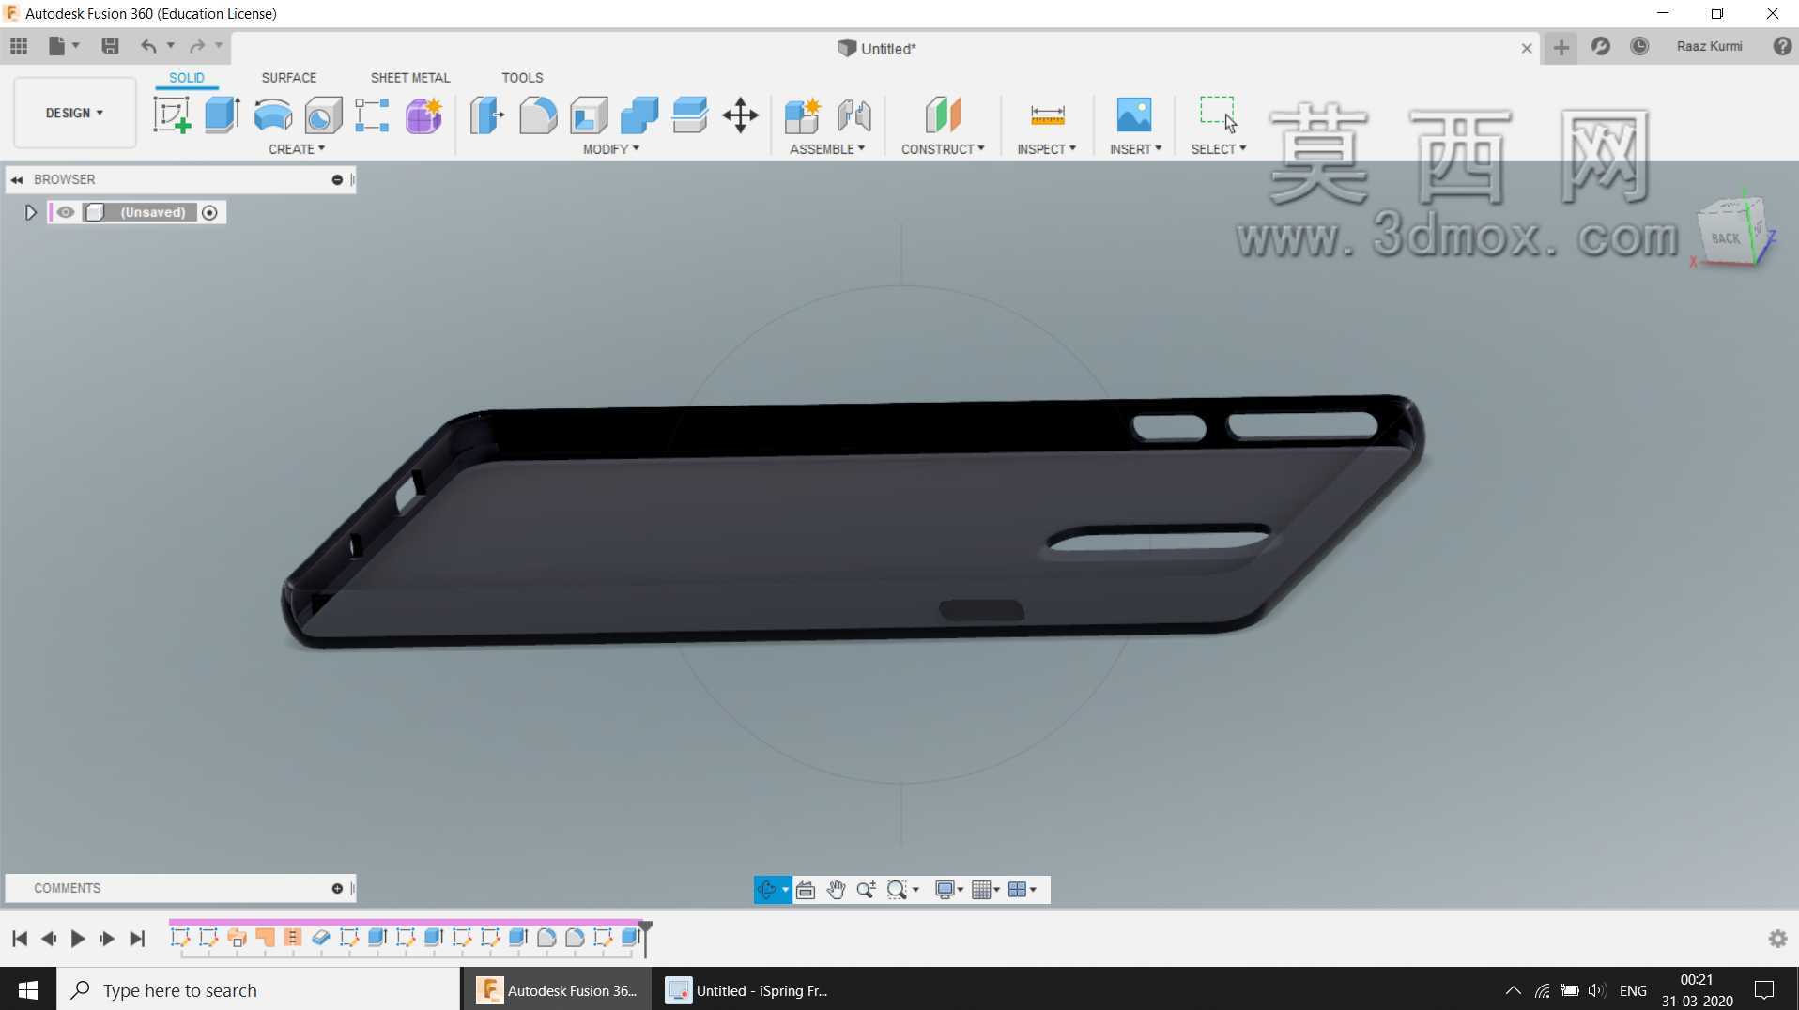Open the MODIFY dropdown menu
1799x1010 pixels.
(611, 149)
